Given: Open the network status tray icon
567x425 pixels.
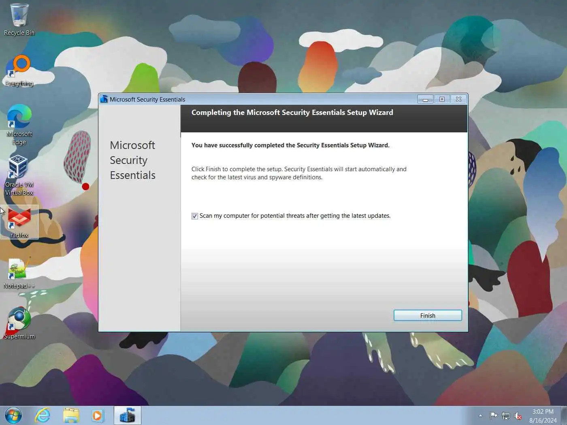Looking at the screenshot, I should [505, 416].
